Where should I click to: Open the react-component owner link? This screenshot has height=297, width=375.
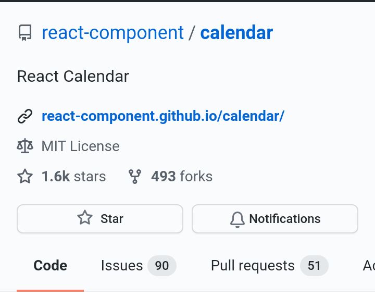(x=113, y=33)
